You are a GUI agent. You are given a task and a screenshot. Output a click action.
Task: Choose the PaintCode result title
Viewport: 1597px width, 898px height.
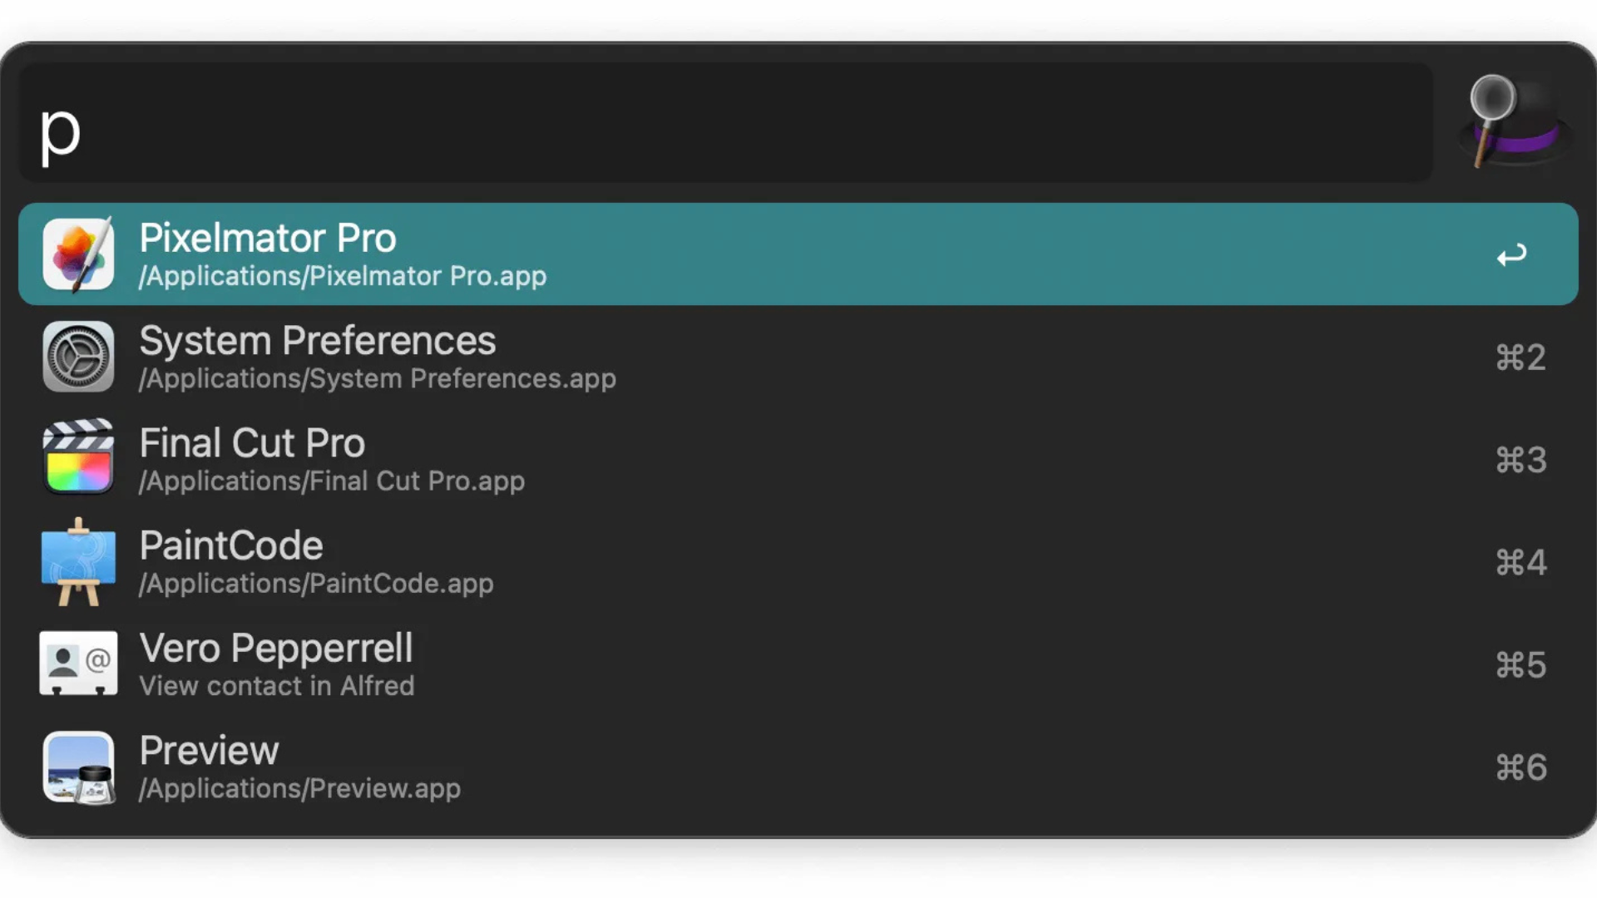(231, 545)
